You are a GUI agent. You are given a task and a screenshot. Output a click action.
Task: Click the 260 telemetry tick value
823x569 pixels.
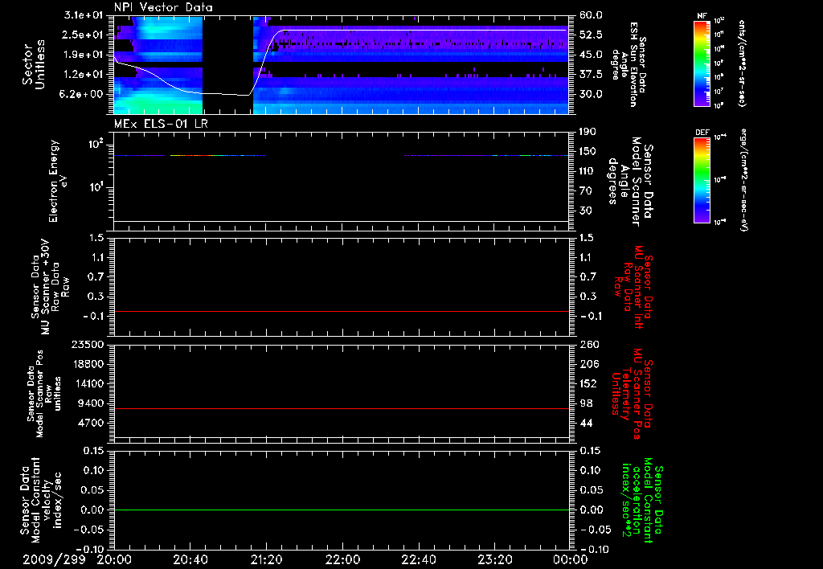click(x=589, y=344)
